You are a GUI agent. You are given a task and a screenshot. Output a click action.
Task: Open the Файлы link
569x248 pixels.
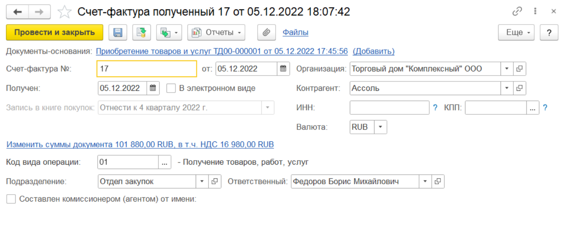(x=295, y=32)
